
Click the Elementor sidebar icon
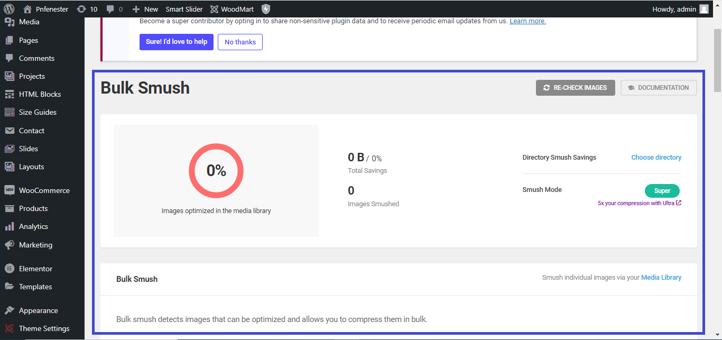(x=9, y=269)
